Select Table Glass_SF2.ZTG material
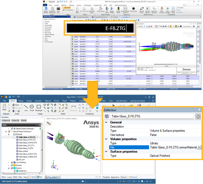The width and height of the screenshot is (203, 184). pyautogui.click(x=26, y=145)
